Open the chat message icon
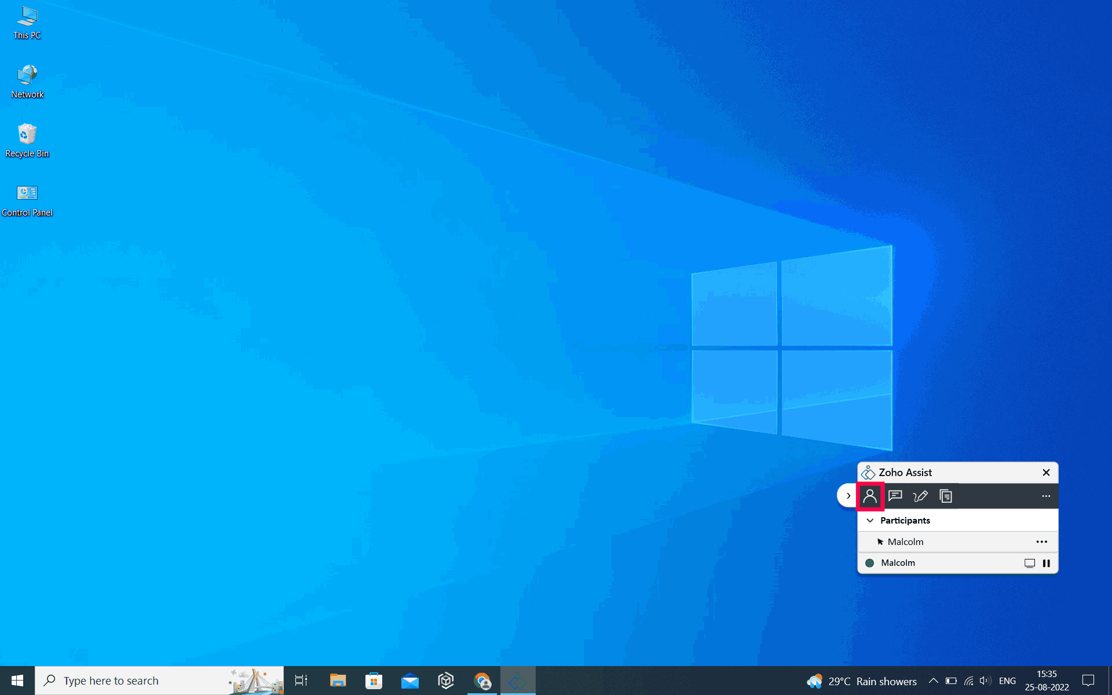The width and height of the screenshot is (1112, 695). pyautogui.click(x=895, y=496)
